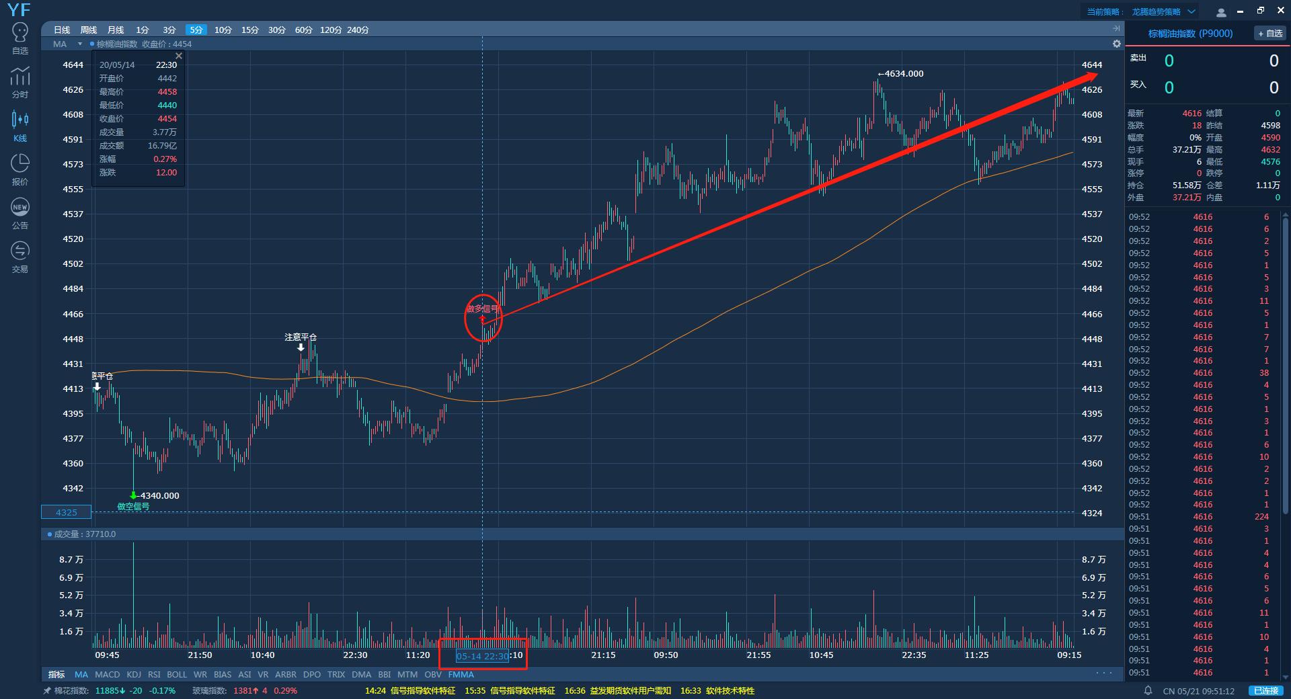Open the 交易 trading section
This screenshot has width=1291, height=699.
pyautogui.click(x=20, y=257)
